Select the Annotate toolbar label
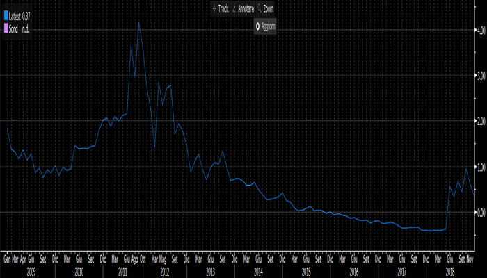487x278 pixels. [x=247, y=9]
